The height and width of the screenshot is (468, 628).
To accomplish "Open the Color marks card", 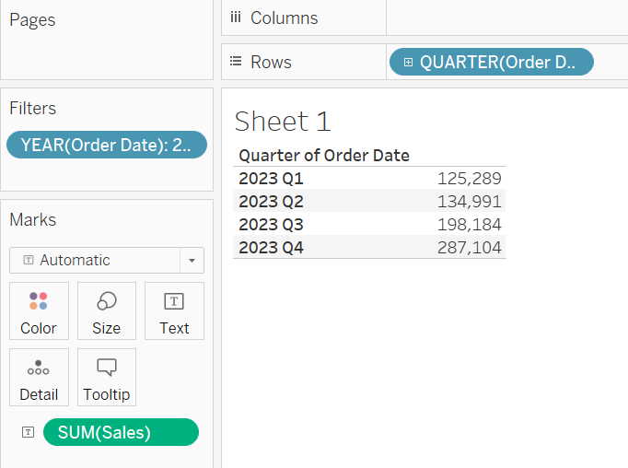I will point(39,311).
